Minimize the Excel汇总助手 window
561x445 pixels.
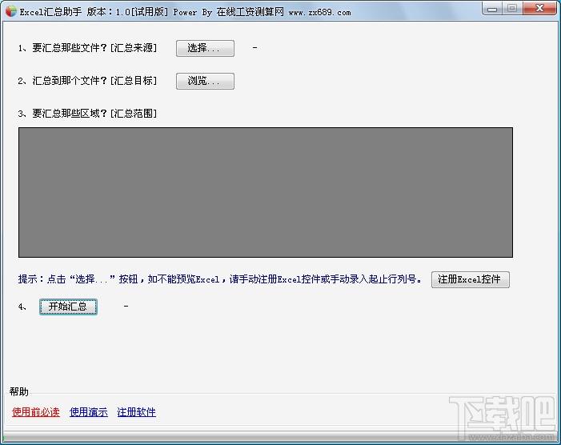click(493, 8)
